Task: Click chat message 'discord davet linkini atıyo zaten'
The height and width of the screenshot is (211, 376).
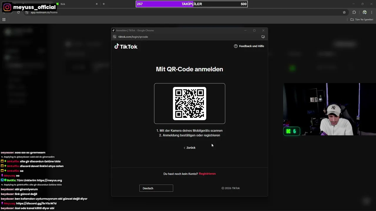Action: (x=42, y=166)
